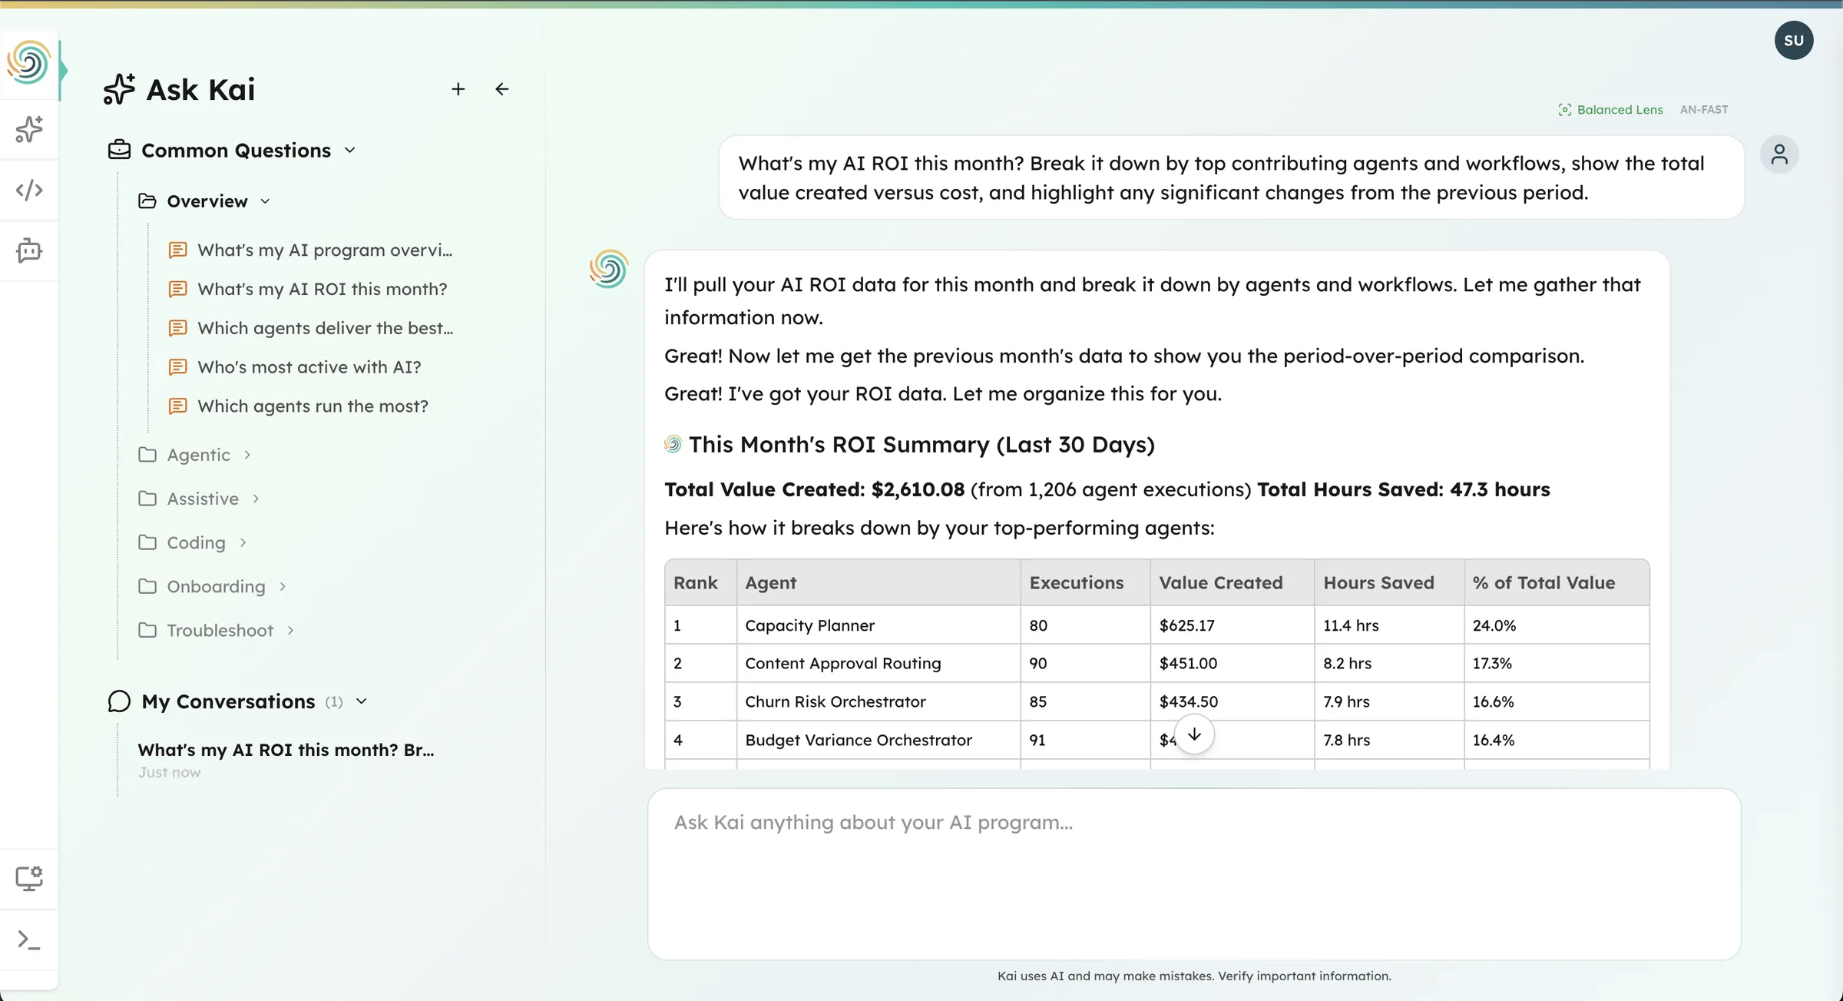Click the sparkle Ask Kai sidebar icon
Viewport: 1843px width, 1001px height.
29,129
